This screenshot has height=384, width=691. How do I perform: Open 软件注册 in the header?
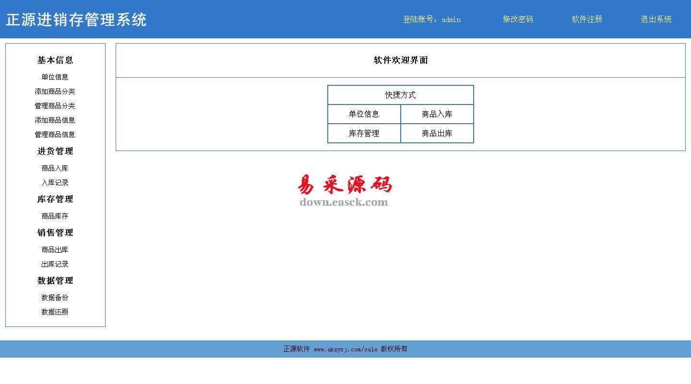pos(587,19)
